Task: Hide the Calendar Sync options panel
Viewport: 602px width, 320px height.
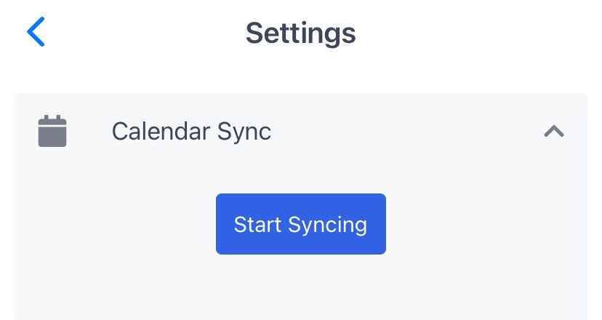Action: pyautogui.click(x=553, y=132)
